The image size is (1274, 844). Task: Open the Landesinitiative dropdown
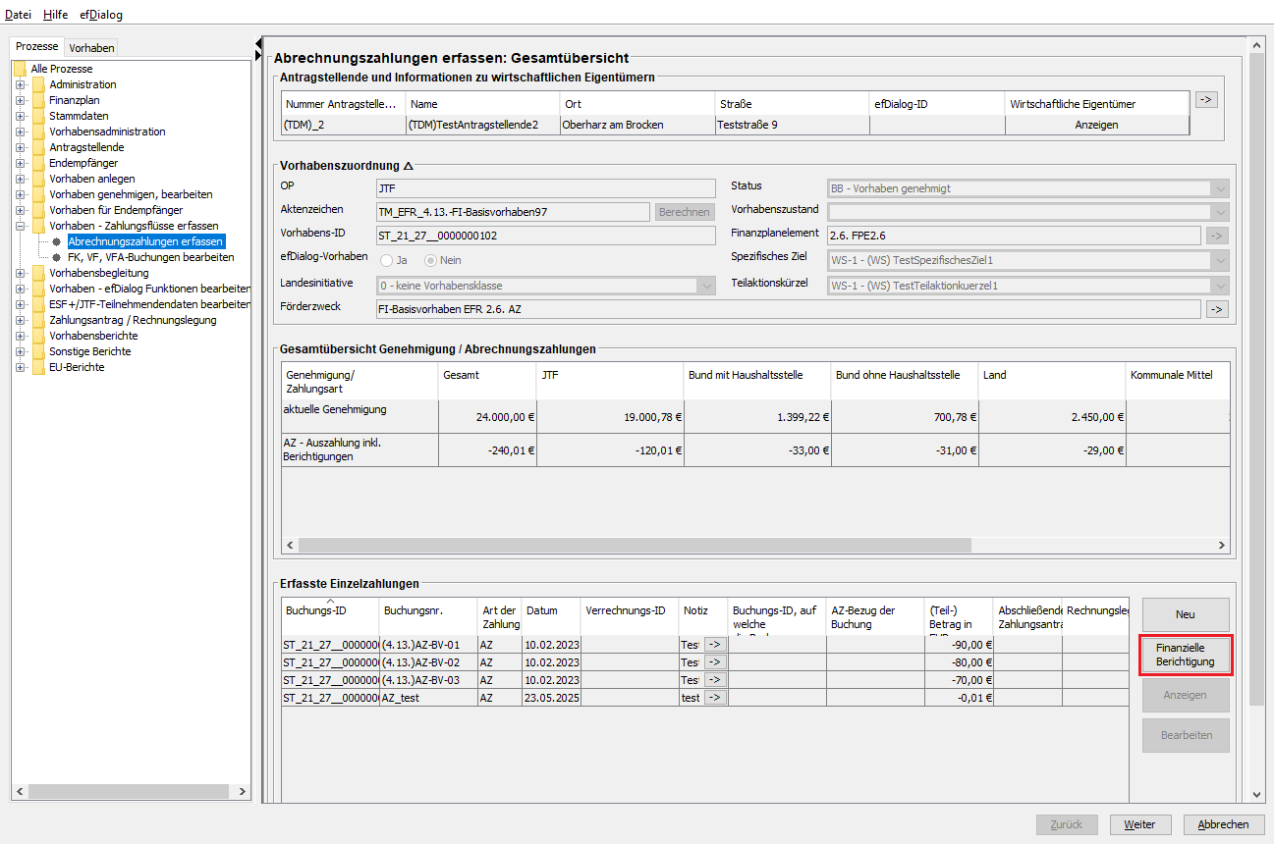705,286
